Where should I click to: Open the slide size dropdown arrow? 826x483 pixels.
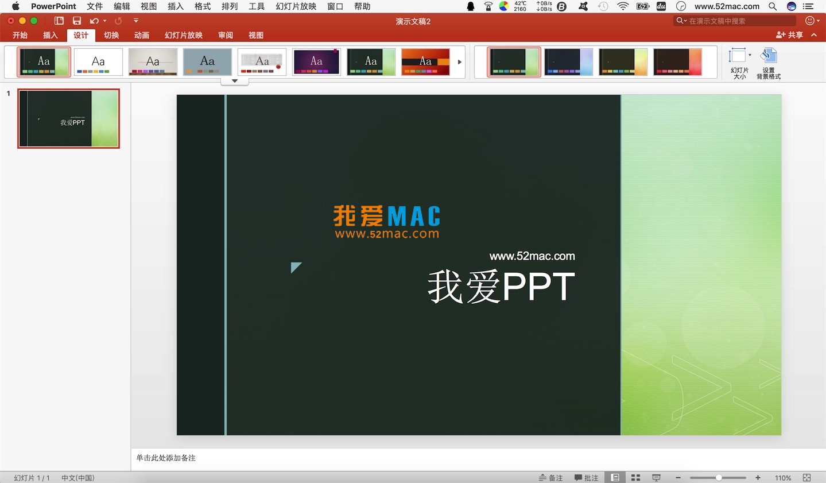(x=750, y=55)
